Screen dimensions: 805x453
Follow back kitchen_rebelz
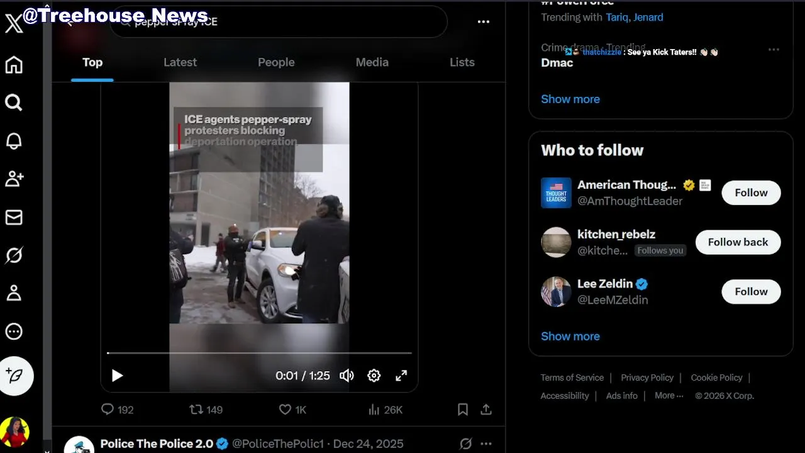point(738,242)
